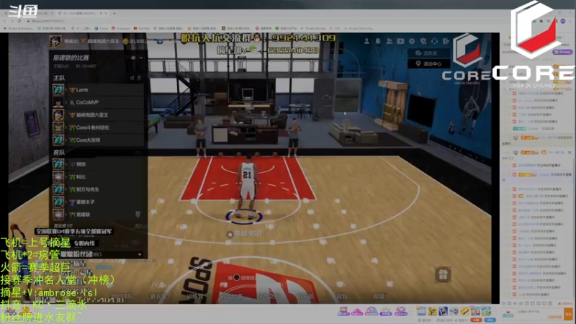Select the 开始比赛 start match menu
This screenshot has width=576, height=324.
(x=230, y=296)
